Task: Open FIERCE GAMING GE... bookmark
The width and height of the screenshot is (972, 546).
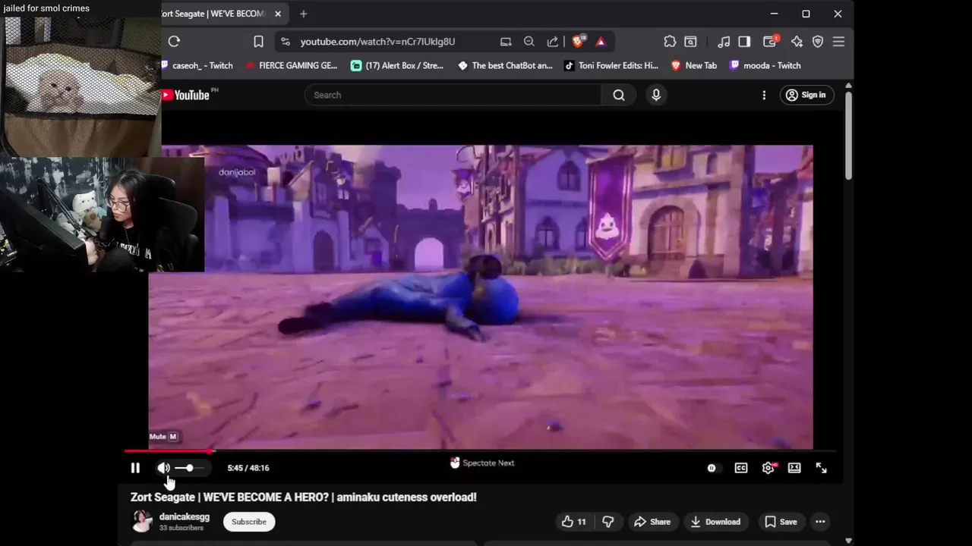Action: click(292, 65)
